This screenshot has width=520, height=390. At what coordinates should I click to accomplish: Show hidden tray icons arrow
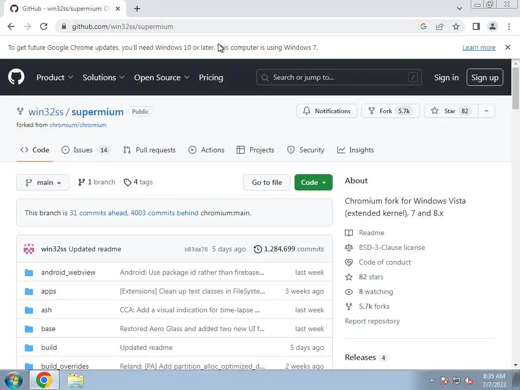pos(432,381)
